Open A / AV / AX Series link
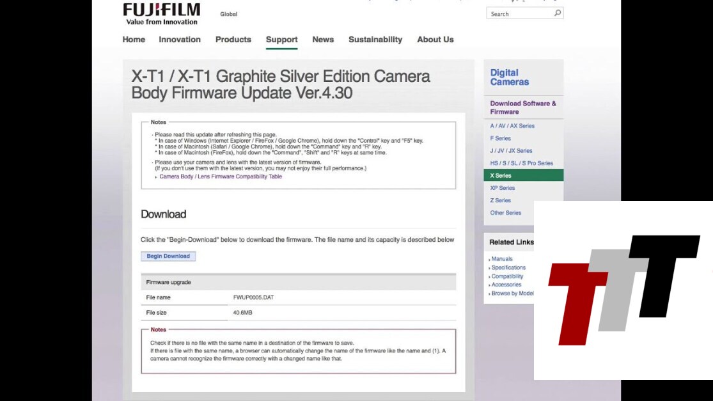This screenshot has width=713, height=401. 512,126
